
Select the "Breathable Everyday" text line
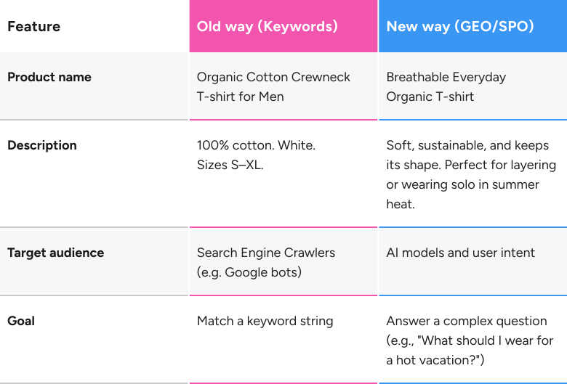pos(446,77)
